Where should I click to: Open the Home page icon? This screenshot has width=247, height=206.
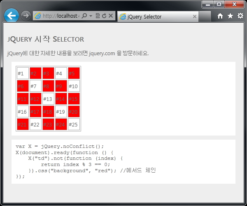coord(220,16)
